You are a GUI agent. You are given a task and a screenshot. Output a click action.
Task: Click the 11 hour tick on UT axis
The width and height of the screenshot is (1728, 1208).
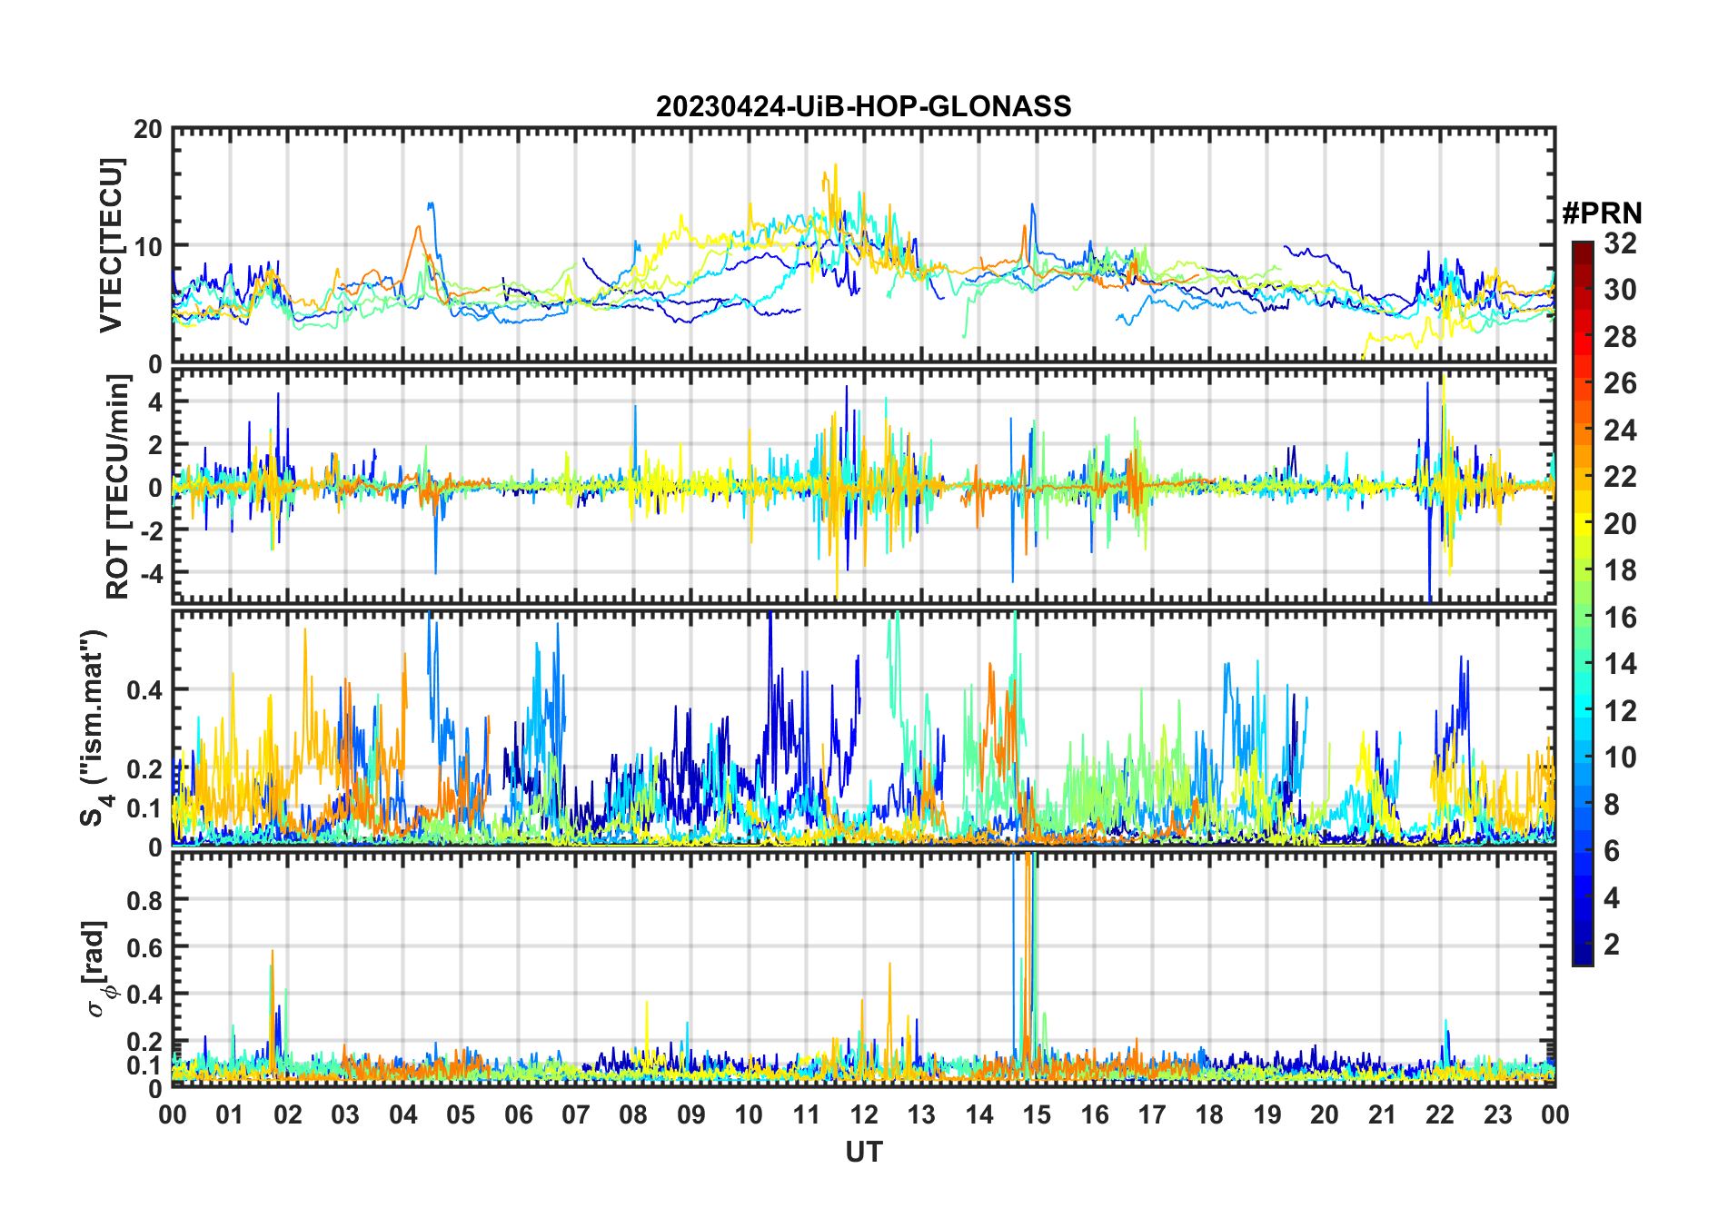[x=806, y=1114]
